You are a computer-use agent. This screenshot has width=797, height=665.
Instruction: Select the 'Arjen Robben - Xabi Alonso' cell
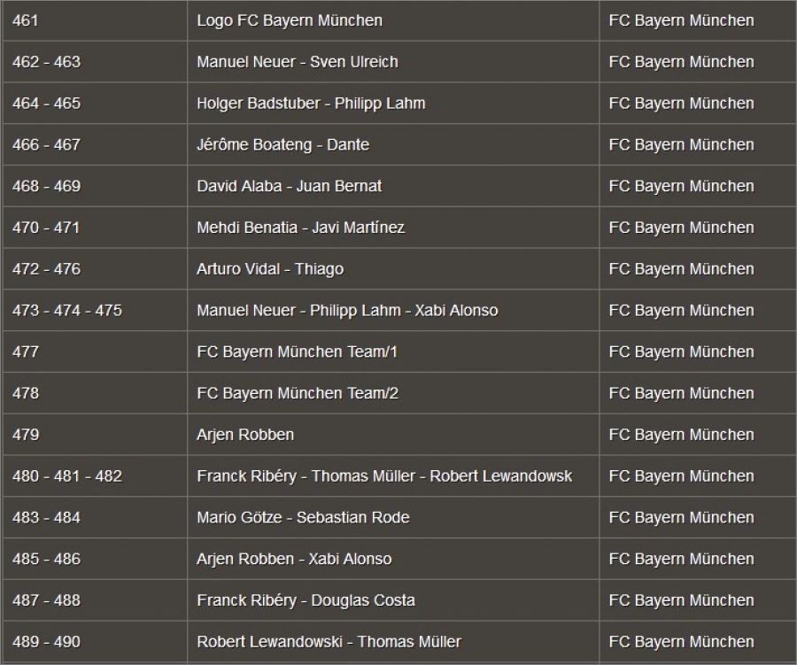[294, 559]
